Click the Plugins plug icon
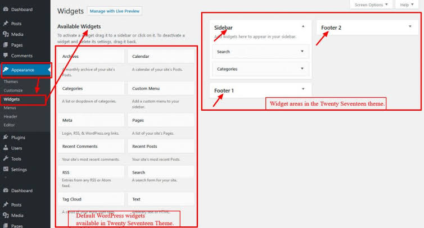424x228 pixels. [x=6, y=137]
